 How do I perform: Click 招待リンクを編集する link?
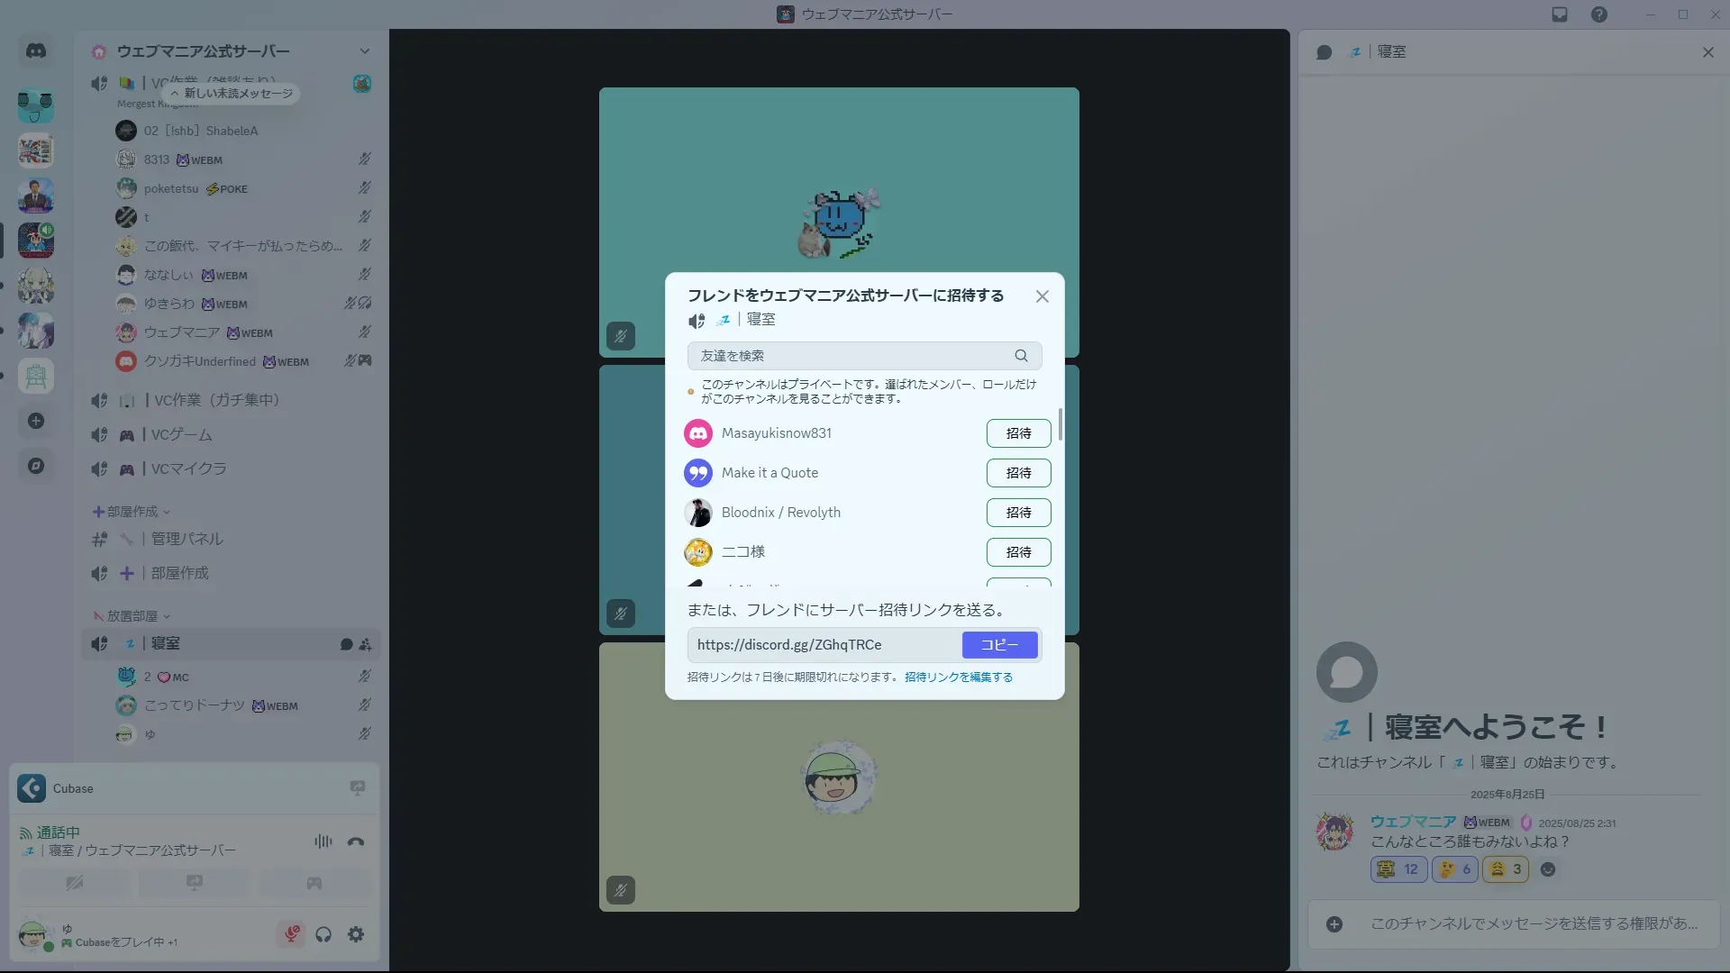tap(958, 677)
